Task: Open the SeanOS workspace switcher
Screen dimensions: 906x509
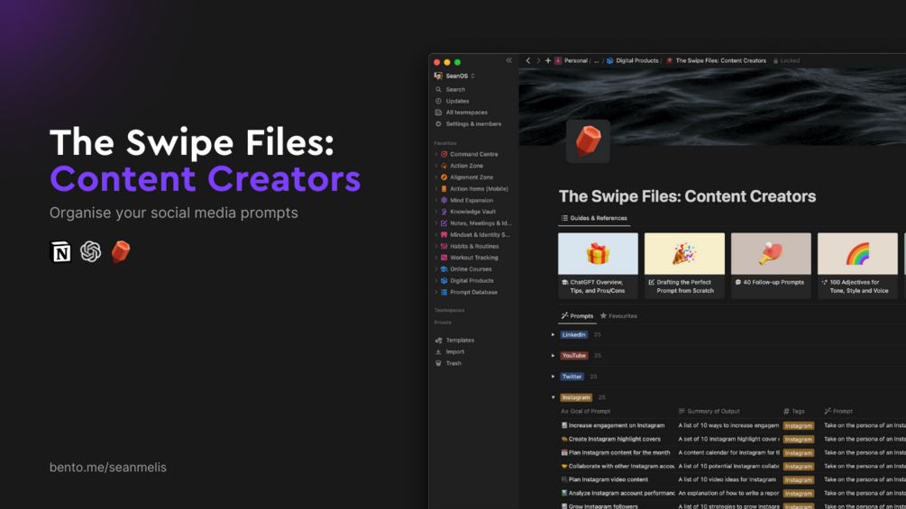Action: (x=454, y=77)
